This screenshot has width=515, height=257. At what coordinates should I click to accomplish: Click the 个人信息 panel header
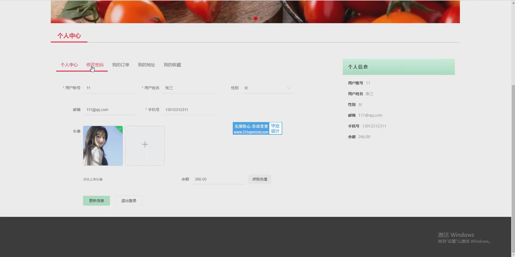399,67
